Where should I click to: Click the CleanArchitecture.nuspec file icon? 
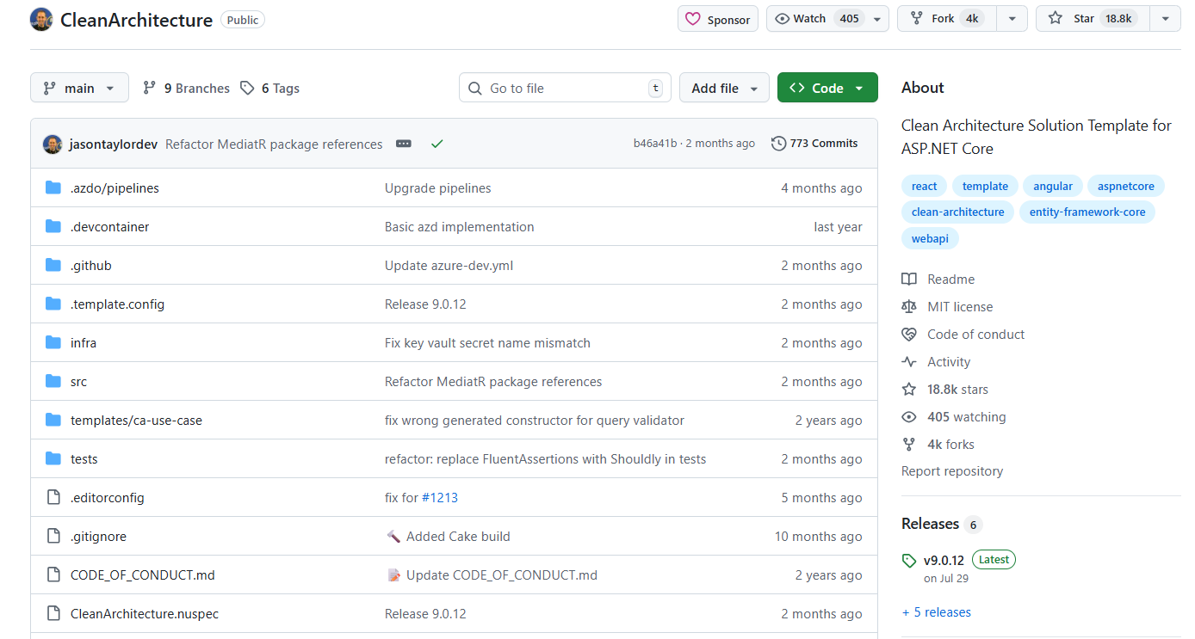tap(53, 613)
